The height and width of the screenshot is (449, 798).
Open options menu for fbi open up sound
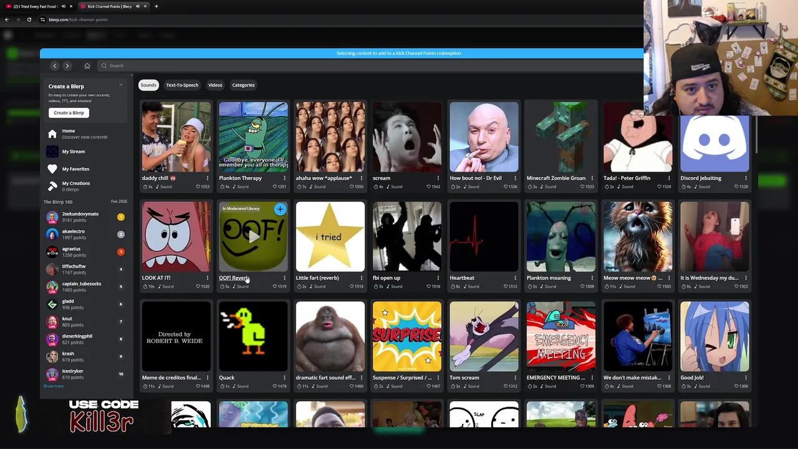[438, 278]
